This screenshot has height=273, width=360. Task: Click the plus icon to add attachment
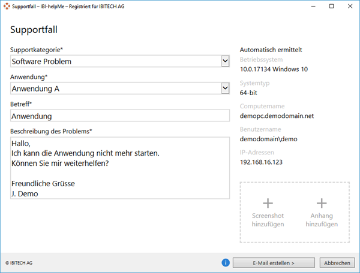322,203
